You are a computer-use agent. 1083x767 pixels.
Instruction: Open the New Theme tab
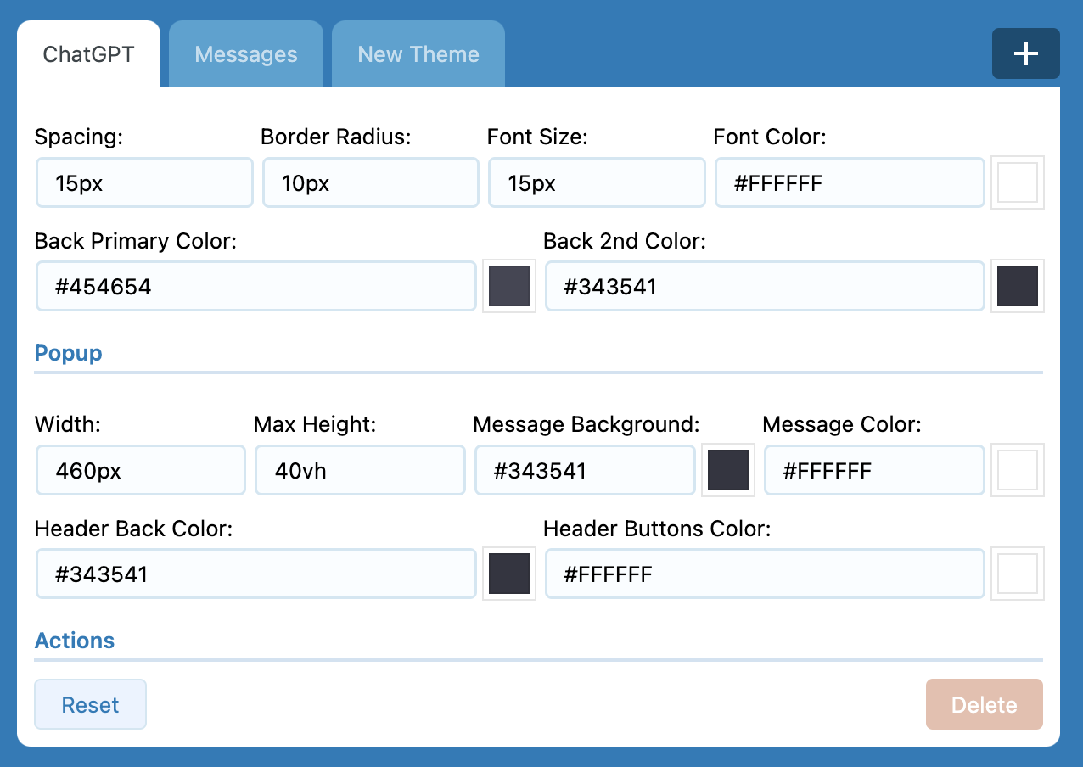pyautogui.click(x=418, y=53)
